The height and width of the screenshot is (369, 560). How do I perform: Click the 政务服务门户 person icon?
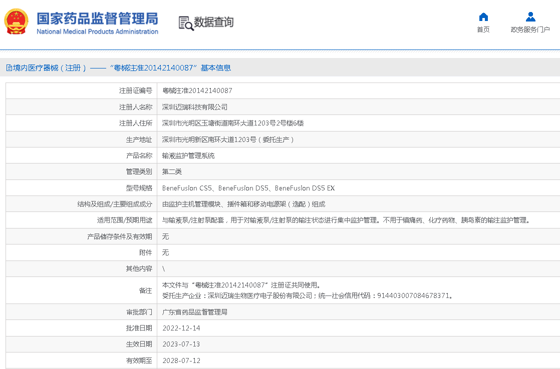[x=530, y=16]
